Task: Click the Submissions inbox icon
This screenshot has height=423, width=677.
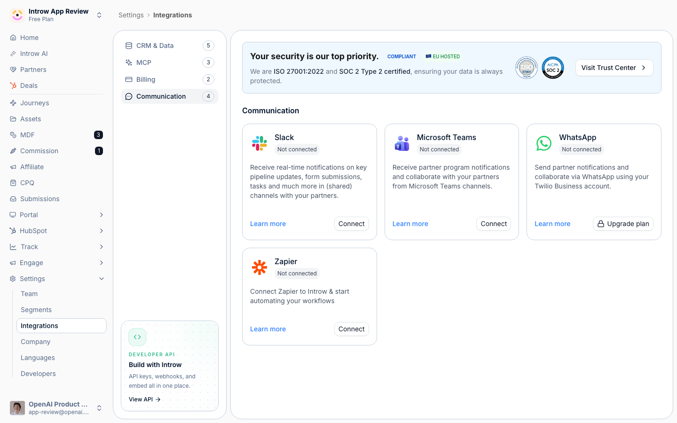Action: point(13,199)
